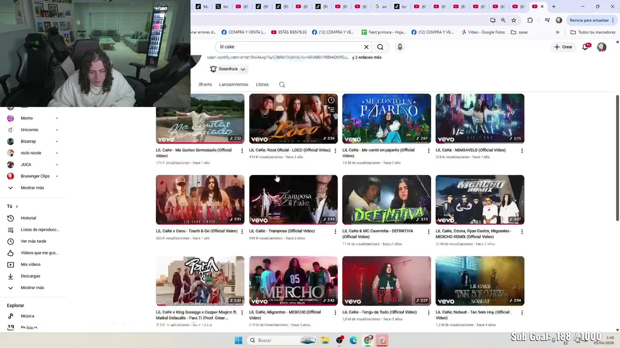Add LOCO video to watch later clock
The width and height of the screenshot is (620, 348).
[x=331, y=101]
